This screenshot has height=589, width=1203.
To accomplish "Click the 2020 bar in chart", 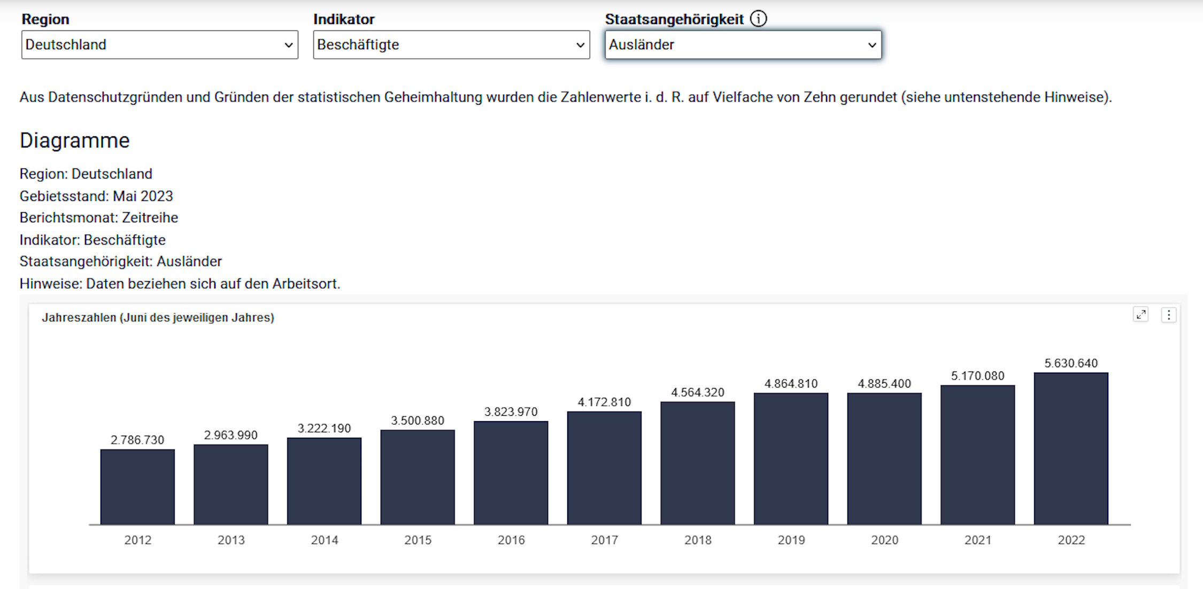I will point(884,459).
